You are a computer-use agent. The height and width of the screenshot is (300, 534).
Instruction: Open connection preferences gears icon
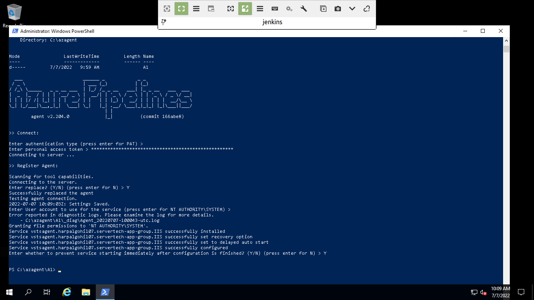(289, 9)
